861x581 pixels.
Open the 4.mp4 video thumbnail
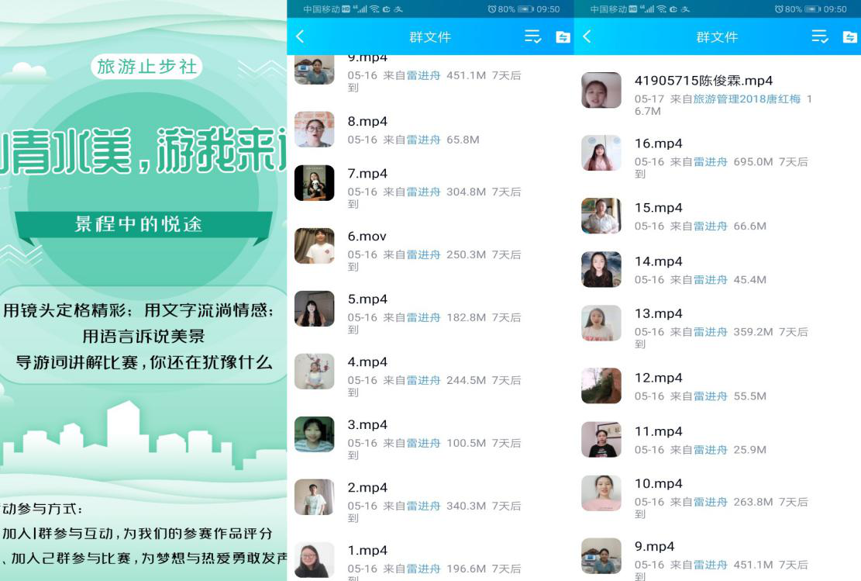pyautogui.click(x=314, y=371)
